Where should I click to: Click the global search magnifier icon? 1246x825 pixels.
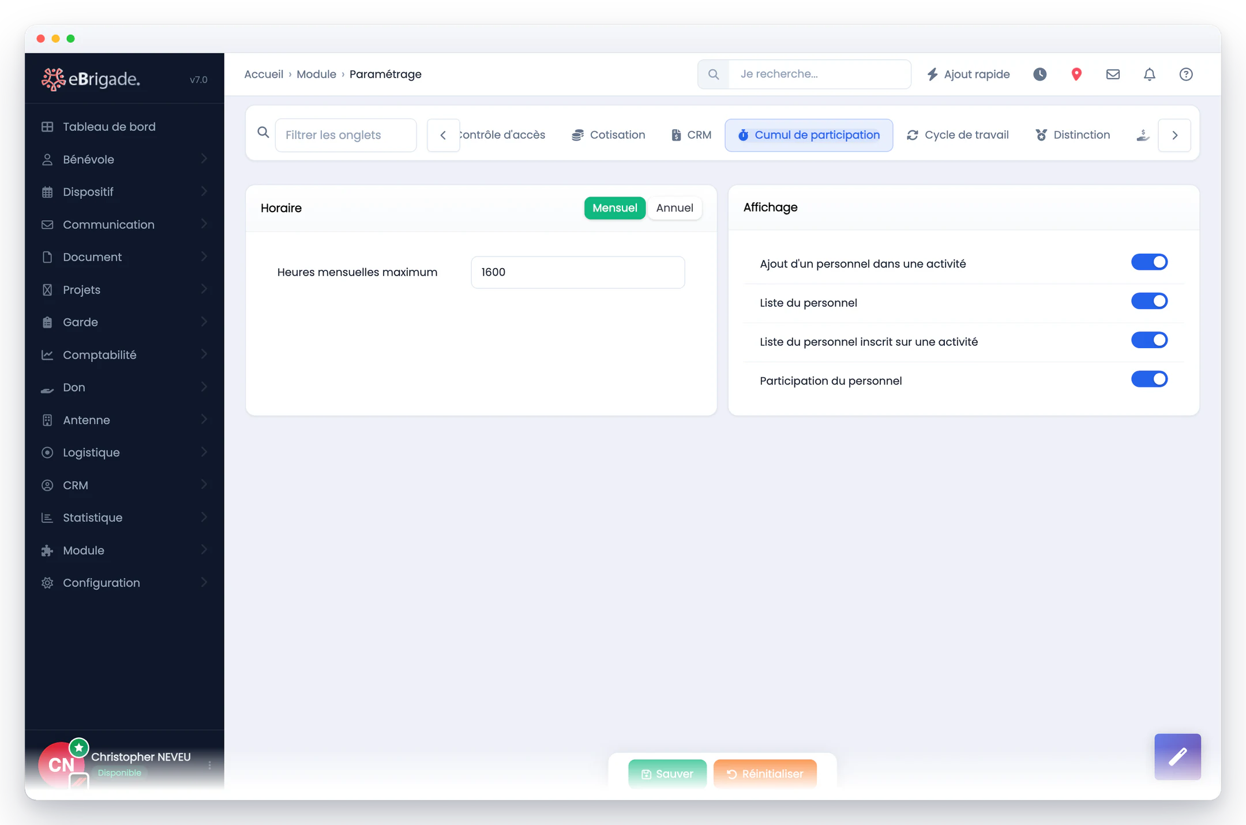(x=714, y=74)
